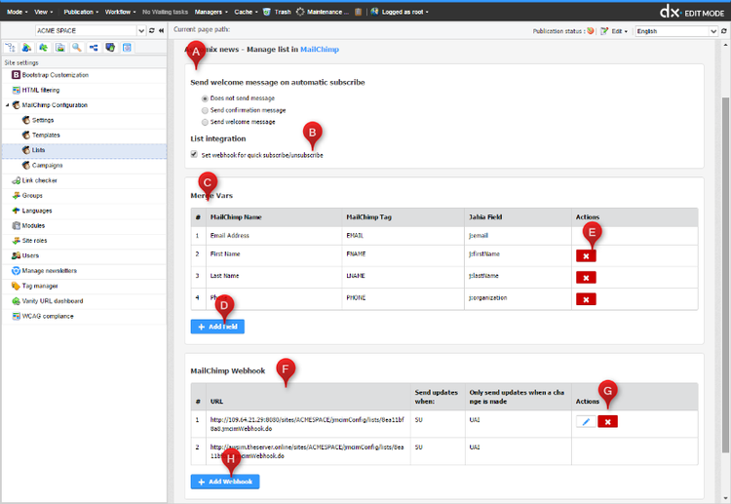This screenshot has height=504, width=731.
Task: Collapse side panel with double-arrow icon
Action: pyautogui.click(x=161, y=31)
